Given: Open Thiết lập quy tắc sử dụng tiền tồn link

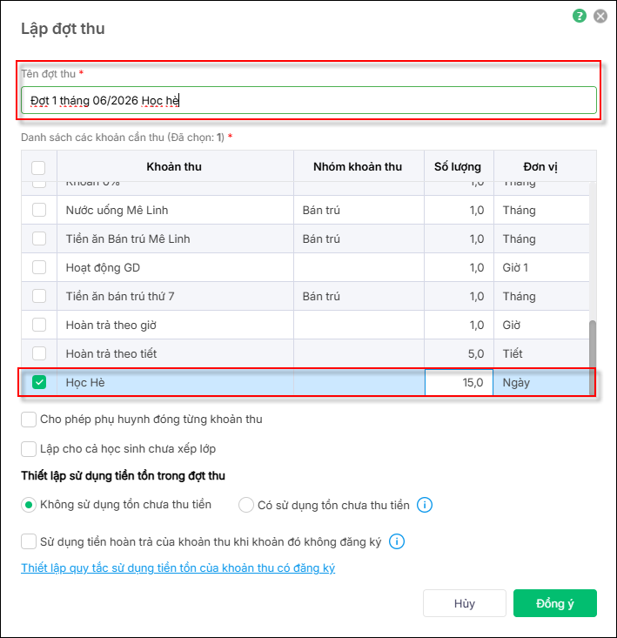Looking at the screenshot, I should [178, 568].
